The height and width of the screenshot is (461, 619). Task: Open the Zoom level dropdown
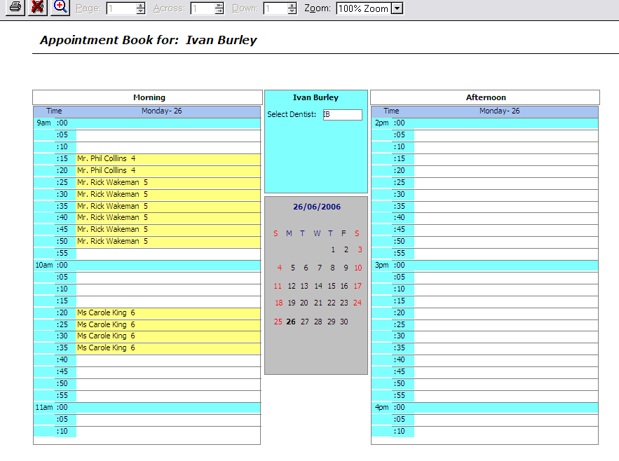click(398, 8)
